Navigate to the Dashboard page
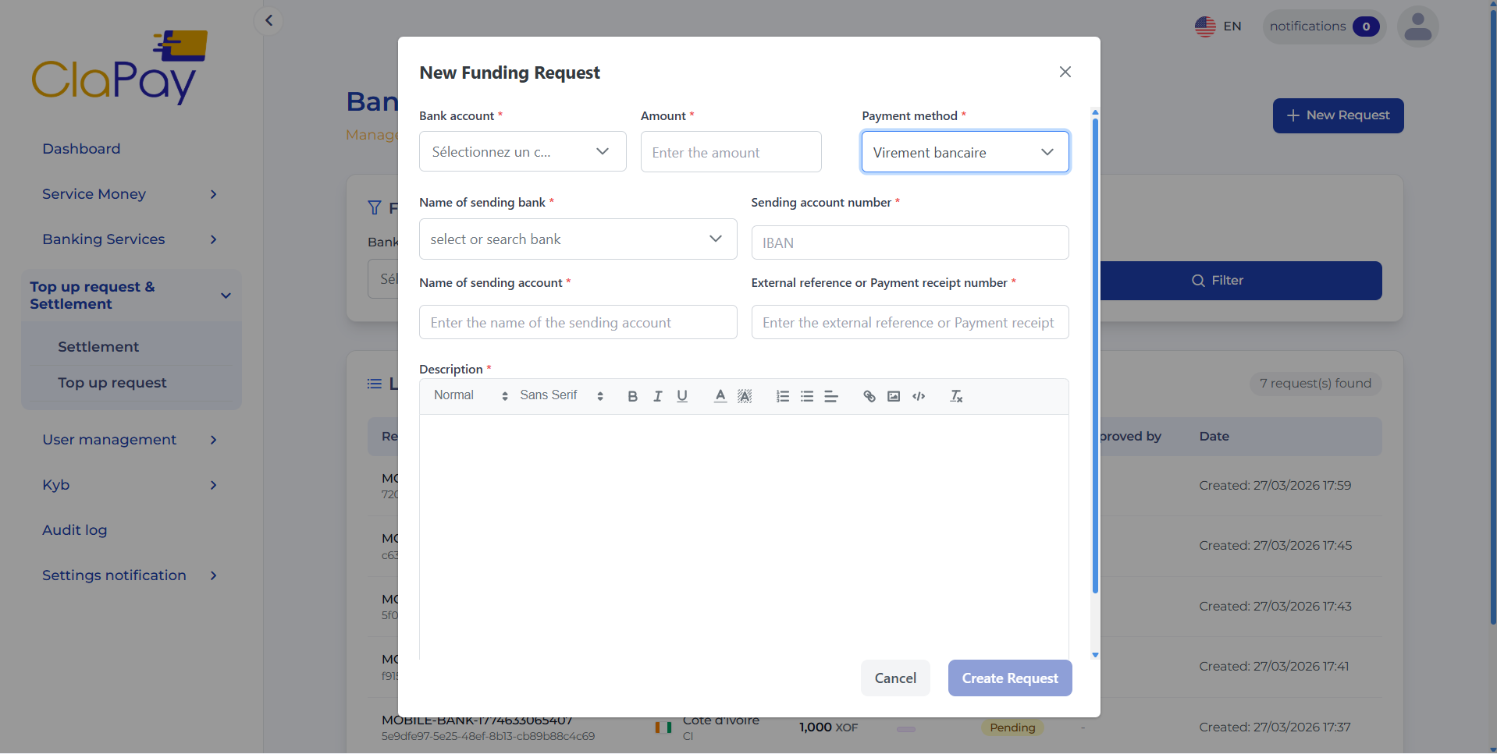 click(81, 148)
